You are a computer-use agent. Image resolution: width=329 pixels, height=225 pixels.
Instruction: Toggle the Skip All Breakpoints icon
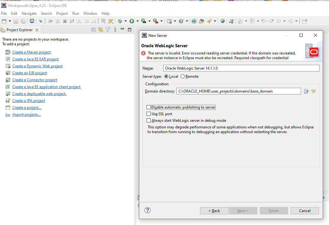(41, 21)
